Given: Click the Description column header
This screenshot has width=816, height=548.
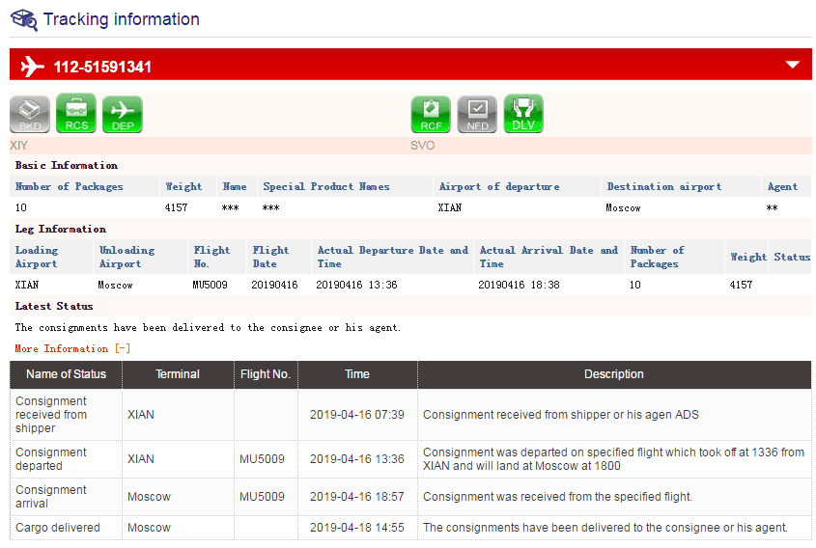Looking at the screenshot, I should tap(613, 374).
